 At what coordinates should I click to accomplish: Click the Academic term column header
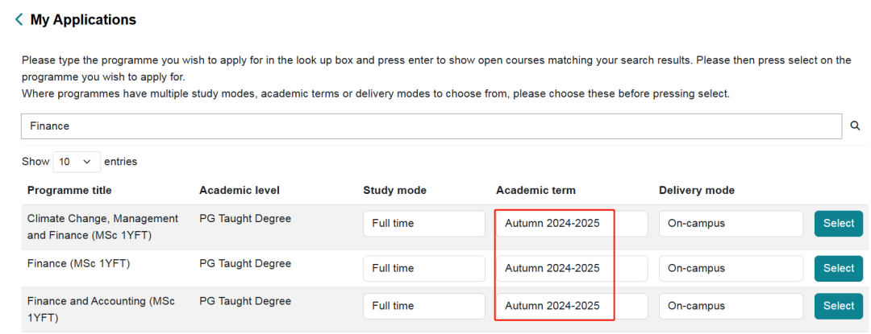pos(536,191)
